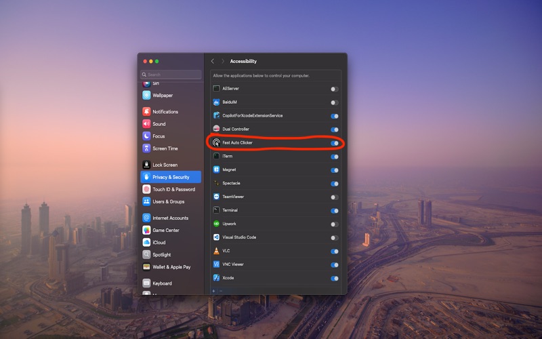Toggle Xcode accessibility switch
Screen dimensions: 542x339
334,278
